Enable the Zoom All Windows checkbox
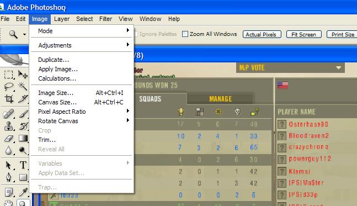Screen dimensions: 357x206 pos(185,34)
